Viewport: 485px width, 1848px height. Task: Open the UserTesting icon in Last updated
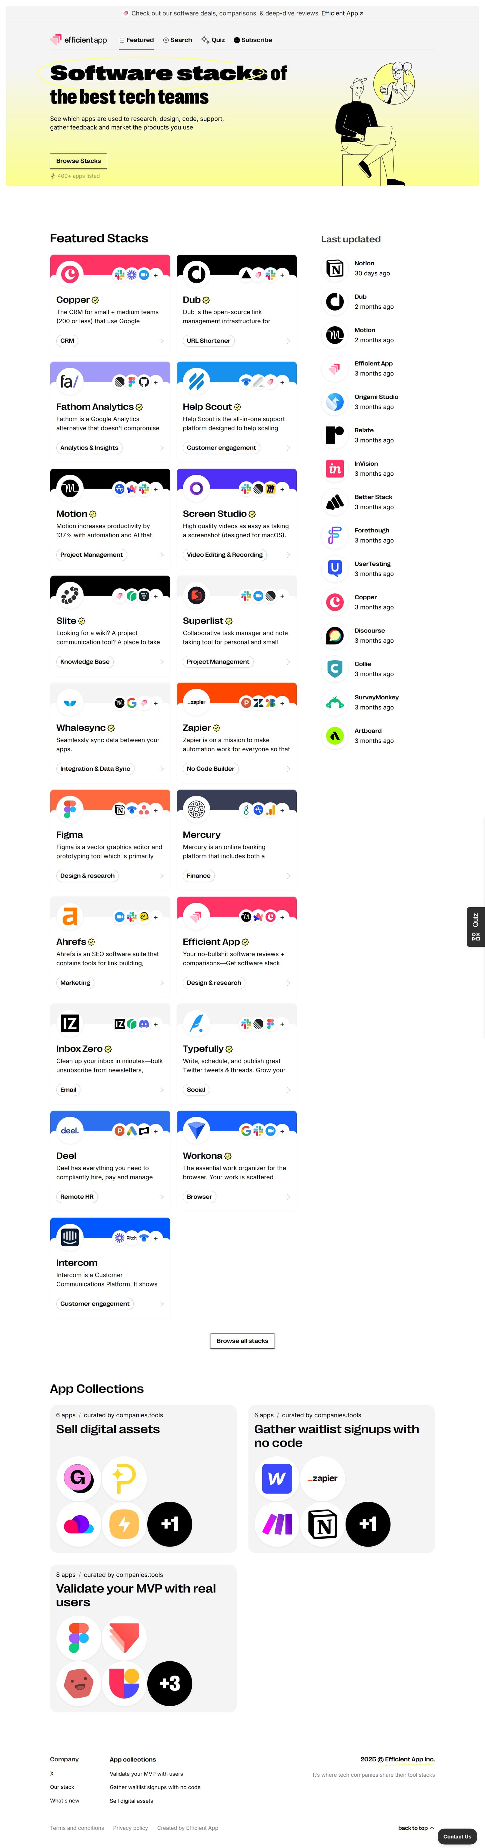(x=335, y=568)
